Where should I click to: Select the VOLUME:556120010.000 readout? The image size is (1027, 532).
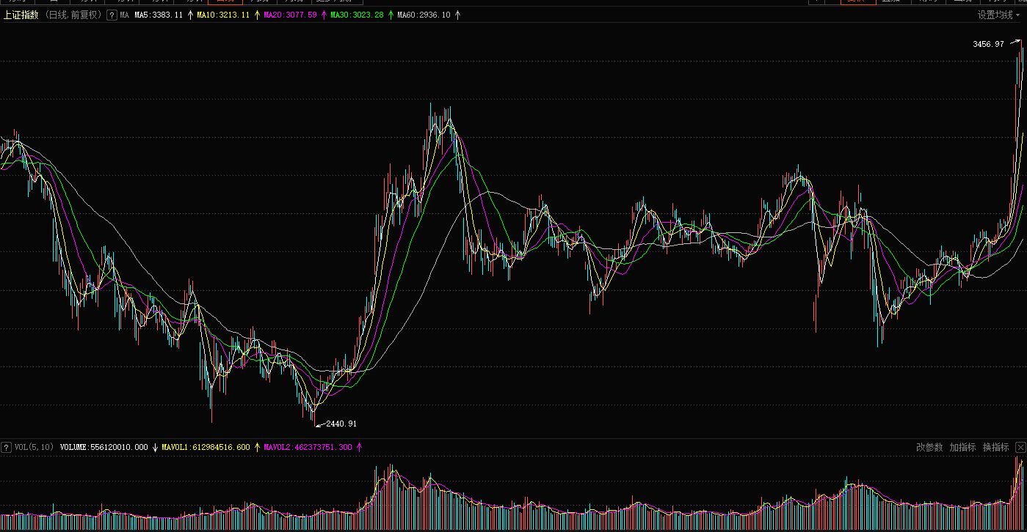(104, 447)
